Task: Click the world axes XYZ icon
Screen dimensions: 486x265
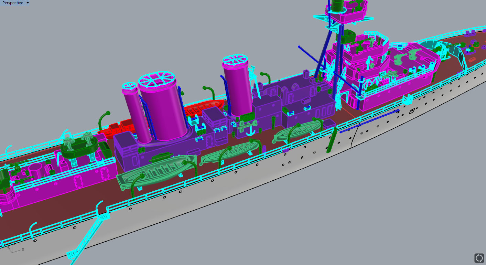Action: [14, 248]
